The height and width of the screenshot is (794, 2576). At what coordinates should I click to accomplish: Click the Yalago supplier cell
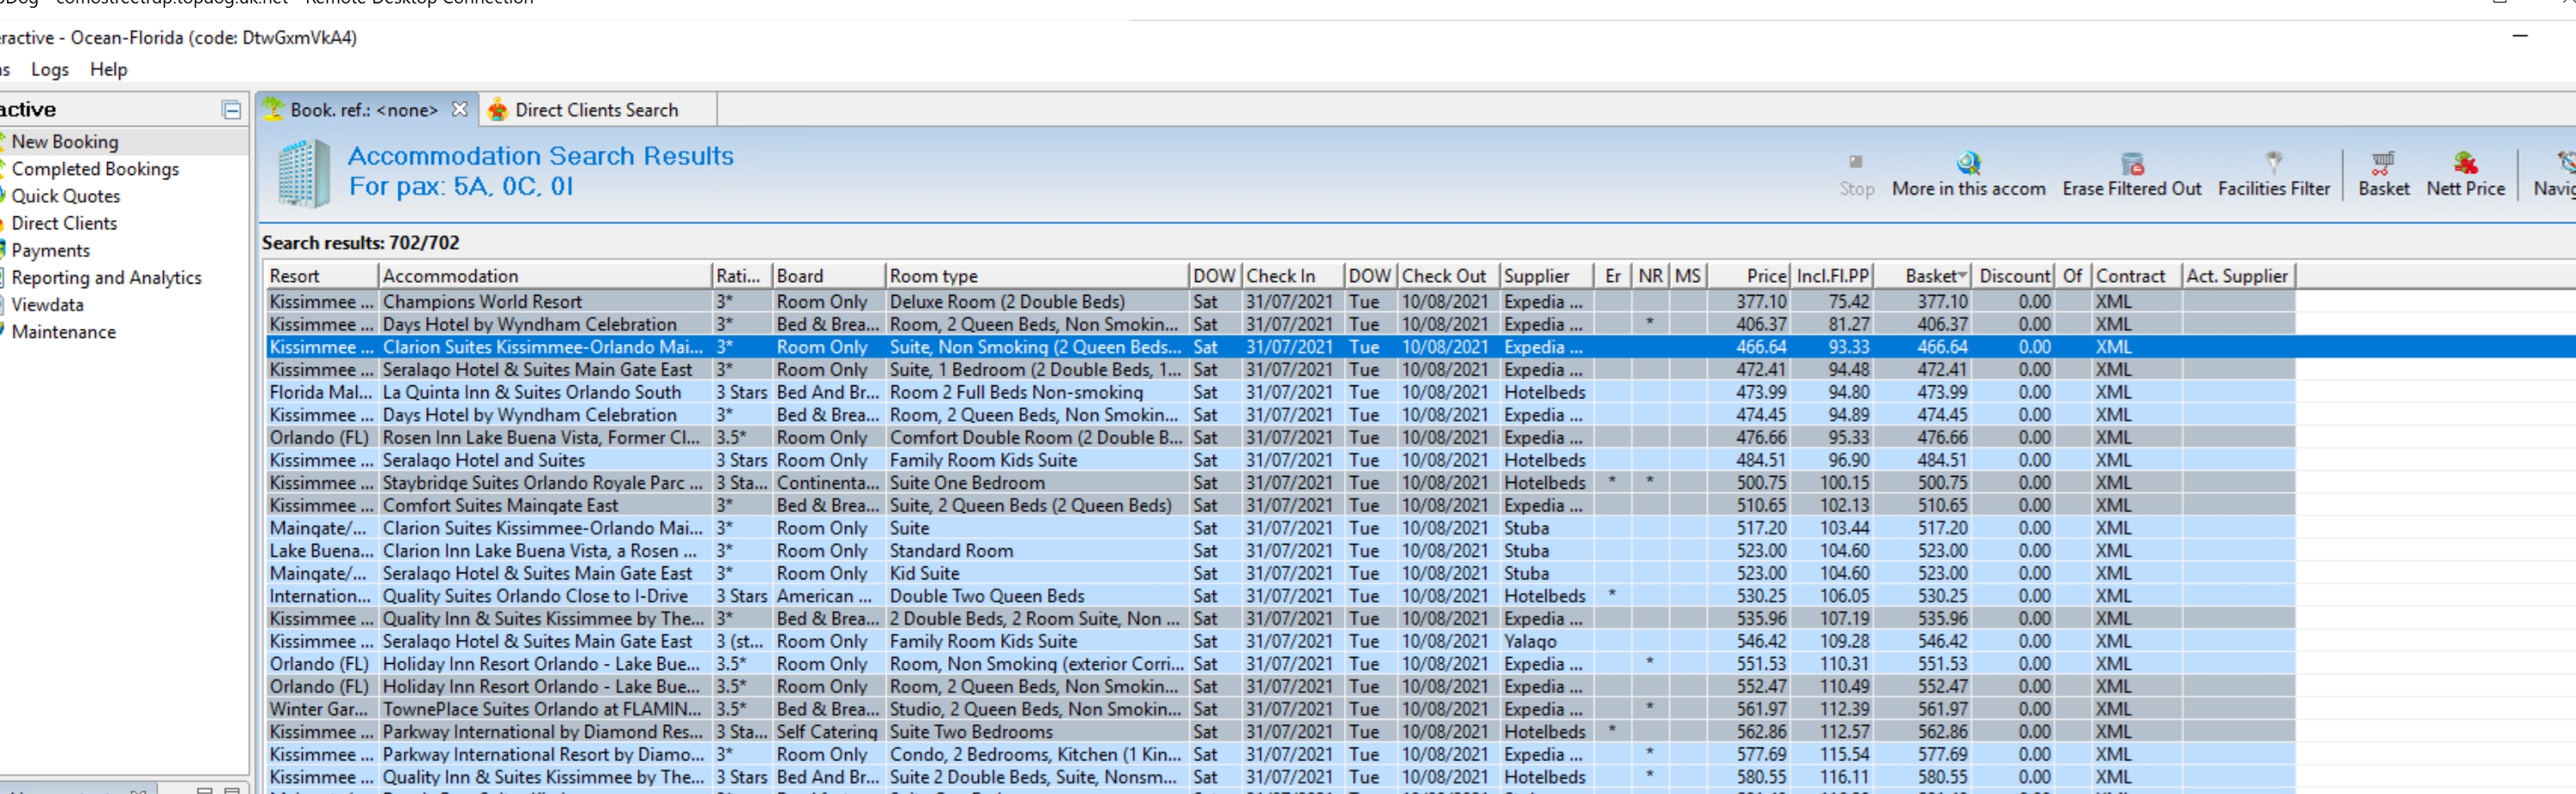tap(1546, 641)
